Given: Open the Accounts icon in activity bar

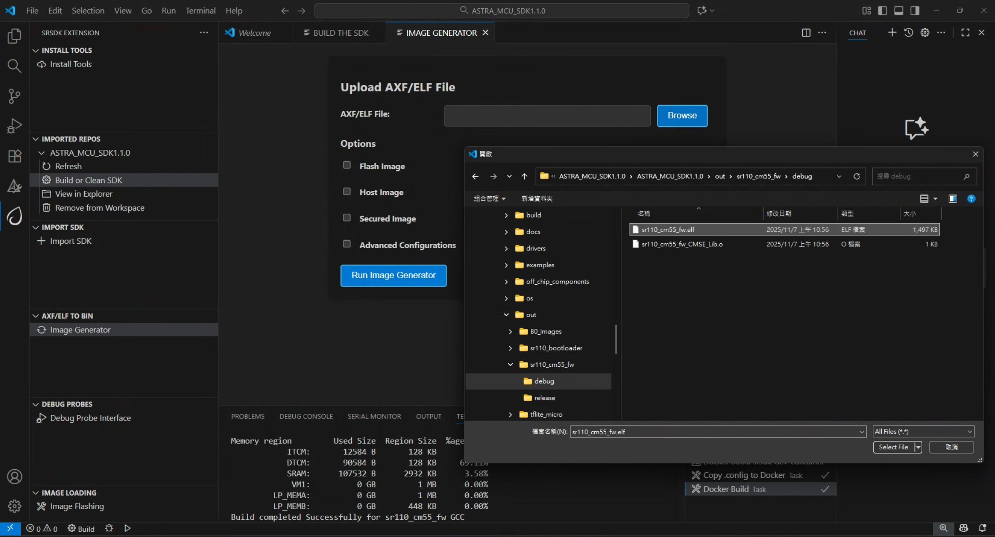Looking at the screenshot, I should [14, 477].
